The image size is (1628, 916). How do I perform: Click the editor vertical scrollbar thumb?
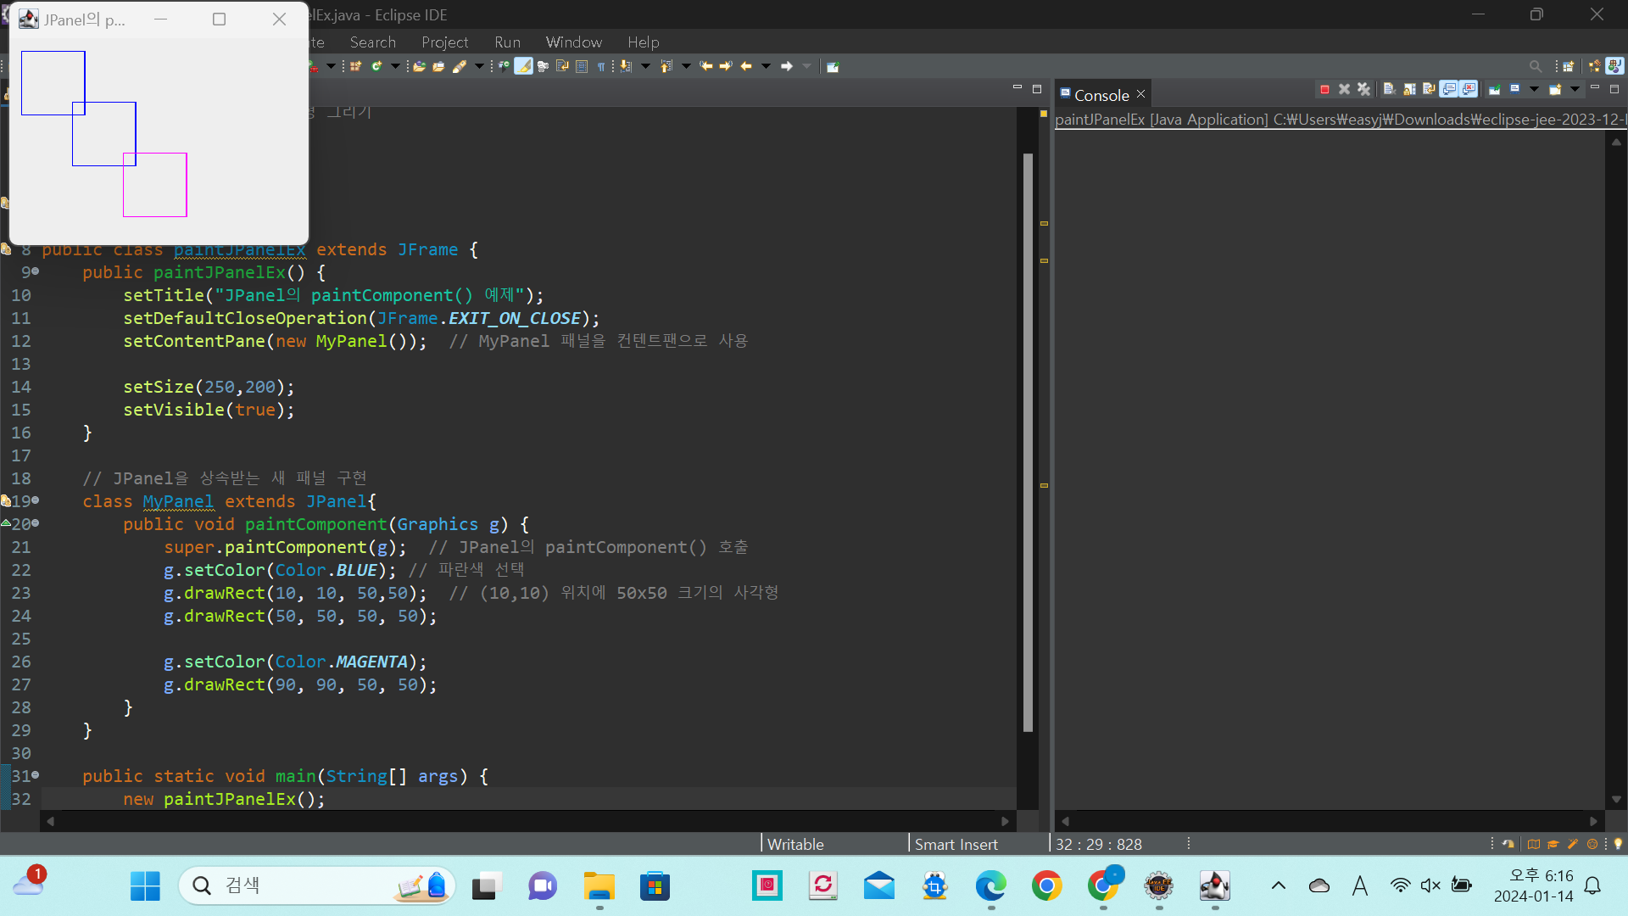[1028, 441]
